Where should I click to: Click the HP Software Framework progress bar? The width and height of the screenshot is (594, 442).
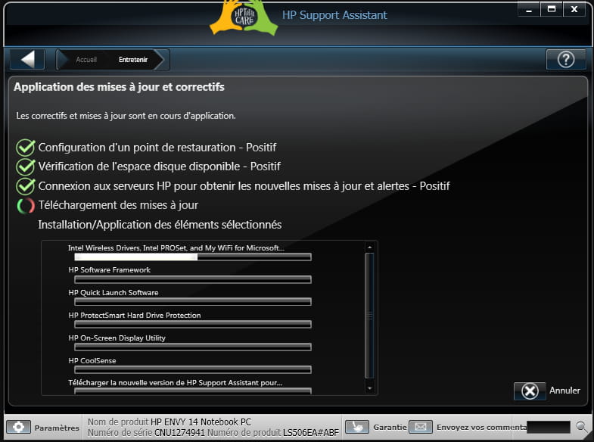tap(193, 279)
